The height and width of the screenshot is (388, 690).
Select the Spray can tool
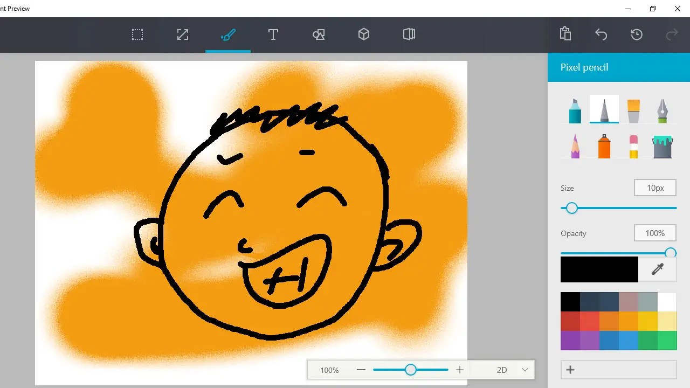(x=604, y=145)
